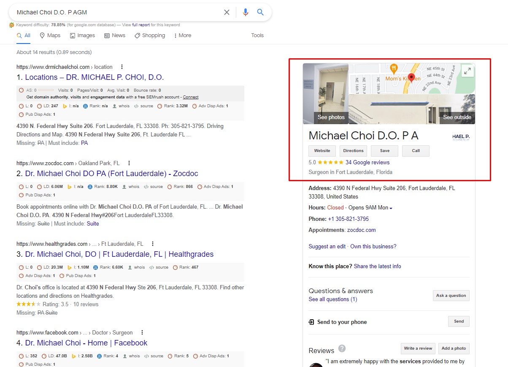Click the Website button in knowledge panel
The height and width of the screenshot is (367, 508).
322,151
